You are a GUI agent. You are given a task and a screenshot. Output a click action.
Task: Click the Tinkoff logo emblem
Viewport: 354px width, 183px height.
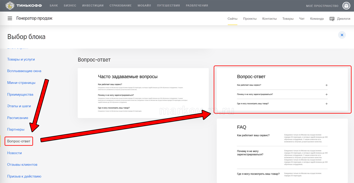coord(10,6)
